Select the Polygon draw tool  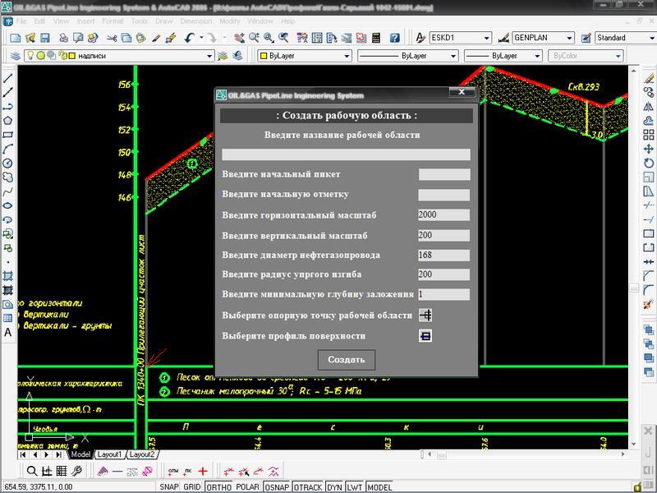(8, 120)
